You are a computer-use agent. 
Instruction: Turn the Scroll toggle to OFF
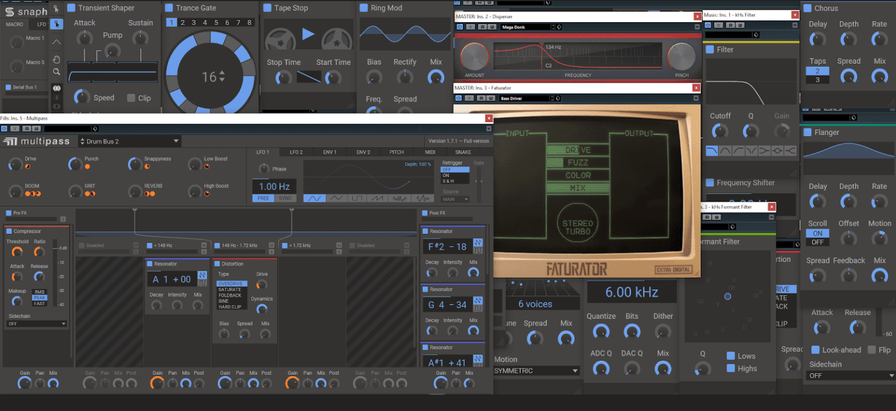[x=817, y=241]
